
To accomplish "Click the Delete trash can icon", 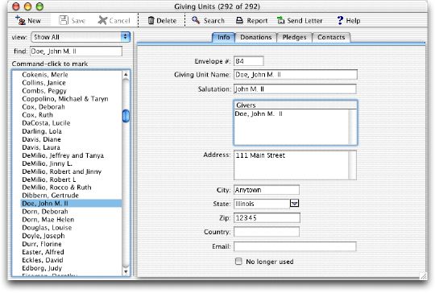I will (151, 20).
